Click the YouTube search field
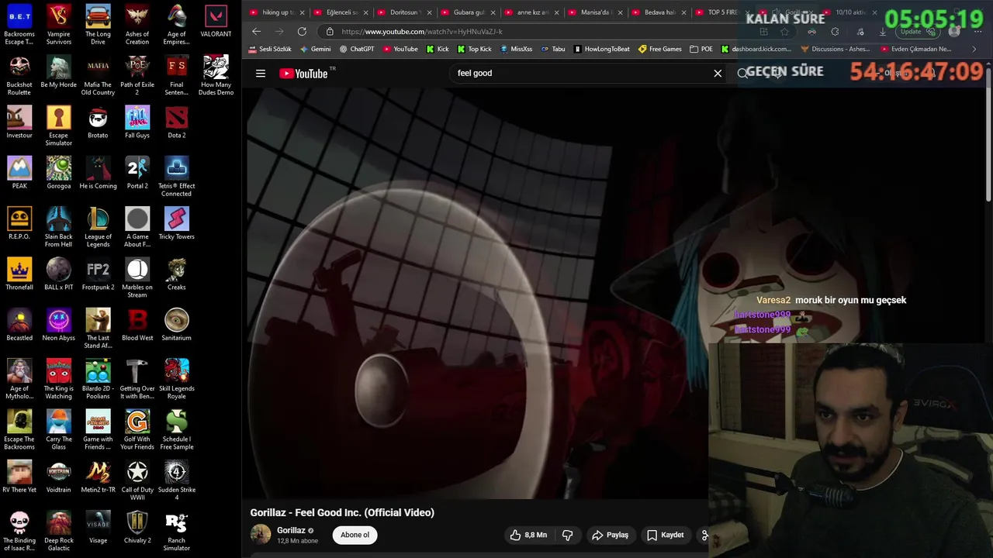The height and width of the screenshot is (558, 993). click(x=582, y=73)
